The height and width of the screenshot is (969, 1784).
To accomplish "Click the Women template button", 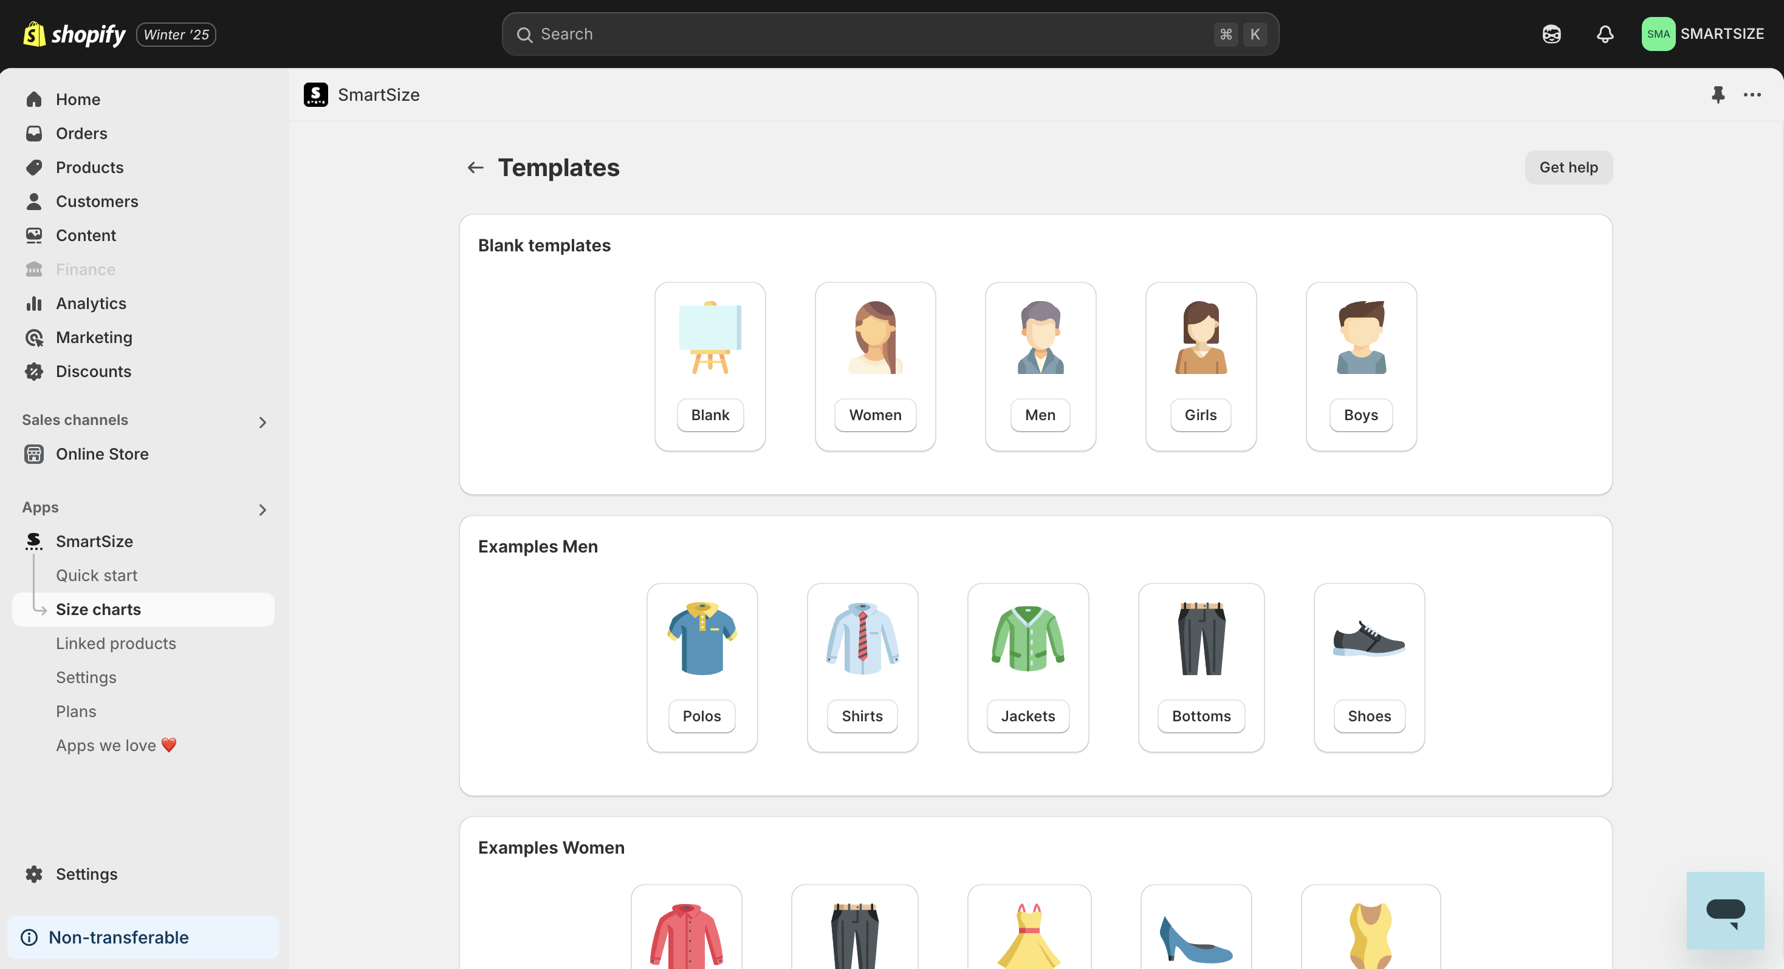I will pos(875,415).
